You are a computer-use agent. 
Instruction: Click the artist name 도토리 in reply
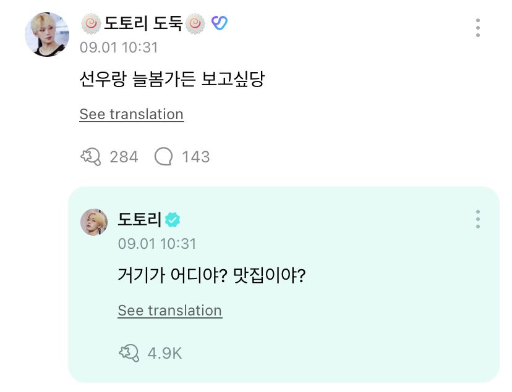(x=139, y=219)
